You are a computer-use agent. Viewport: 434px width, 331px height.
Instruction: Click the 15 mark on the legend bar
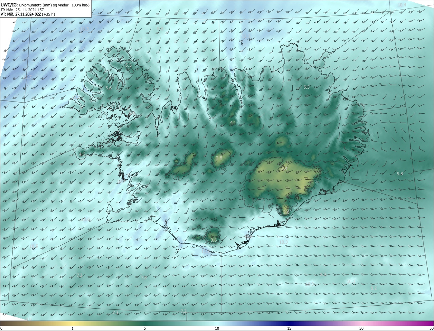[x=289, y=328]
